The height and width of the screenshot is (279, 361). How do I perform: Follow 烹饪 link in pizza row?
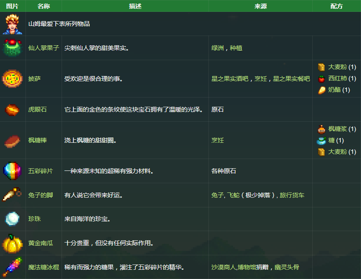click(x=261, y=79)
